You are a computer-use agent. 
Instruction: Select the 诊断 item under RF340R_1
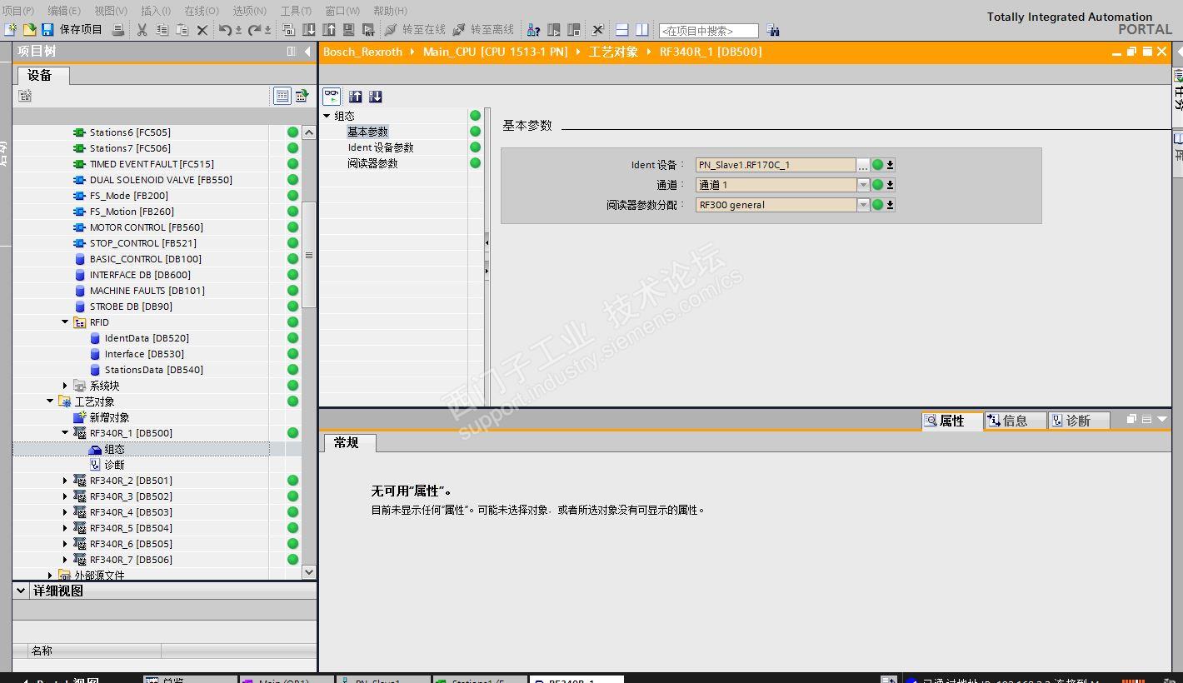114,465
